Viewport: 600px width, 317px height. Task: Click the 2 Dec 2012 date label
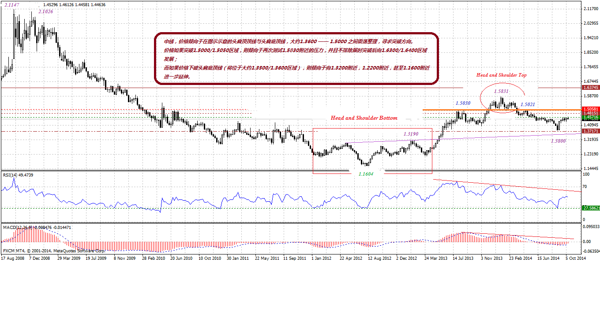coord(407,258)
